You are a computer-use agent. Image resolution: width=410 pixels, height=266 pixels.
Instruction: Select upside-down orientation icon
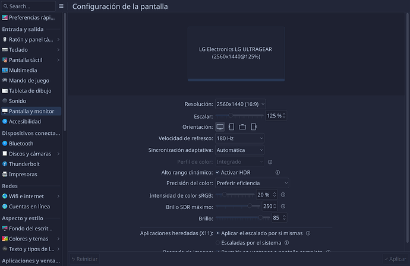coord(242,127)
